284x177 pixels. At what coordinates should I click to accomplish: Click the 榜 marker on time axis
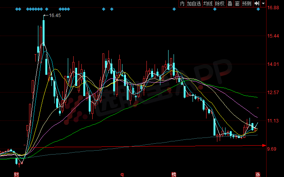(174, 174)
